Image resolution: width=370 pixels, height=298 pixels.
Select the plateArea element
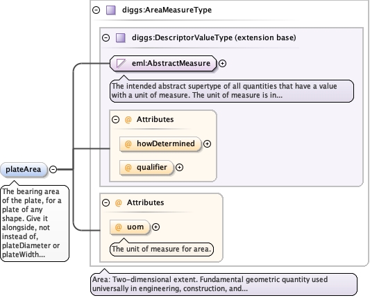(x=24, y=169)
